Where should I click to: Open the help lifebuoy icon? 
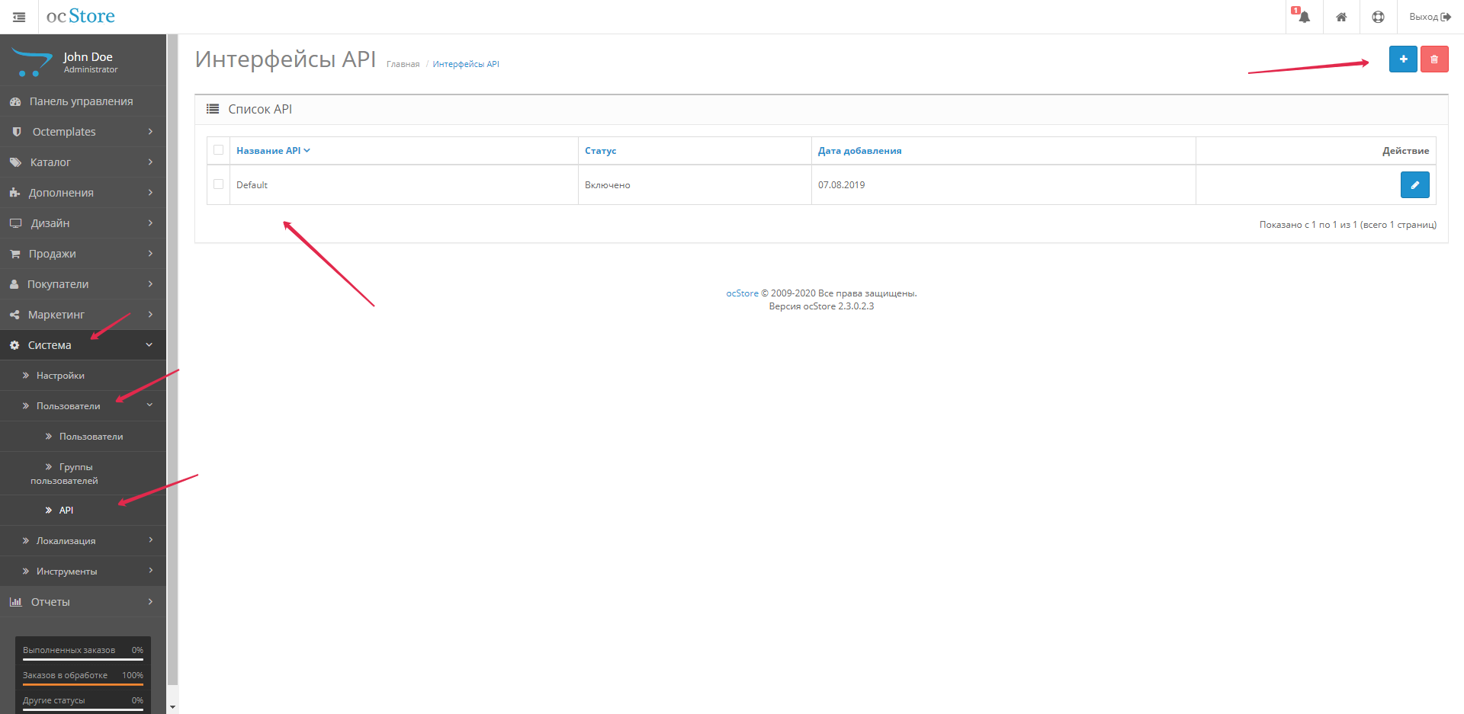click(1378, 17)
